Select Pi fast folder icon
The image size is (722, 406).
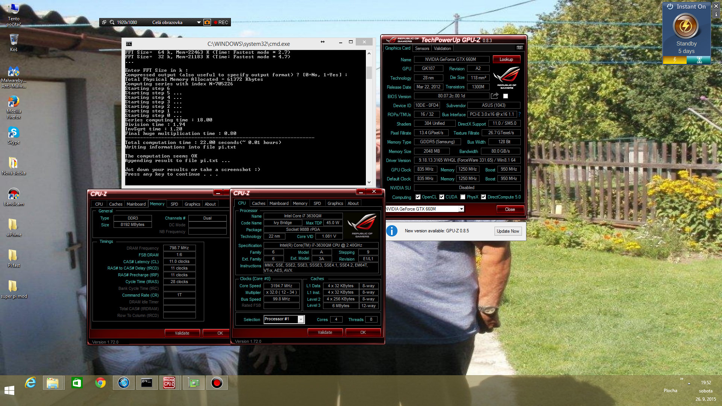point(14,258)
